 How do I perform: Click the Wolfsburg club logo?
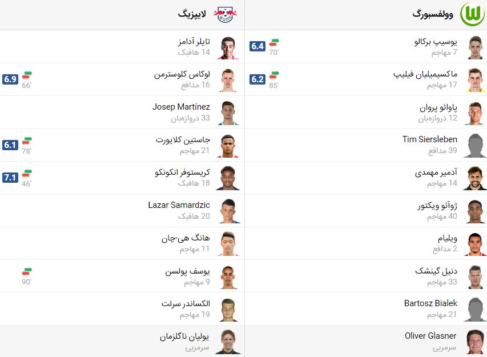coord(472,14)
